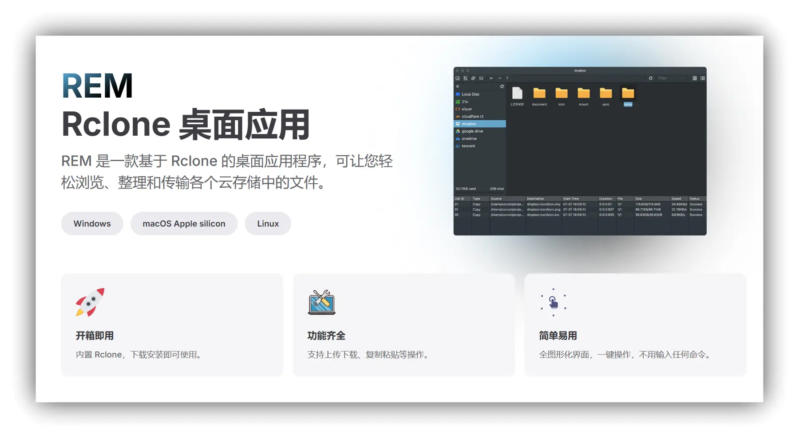
Task: Click the LICENSE file icon
Action: coord(517,93)
